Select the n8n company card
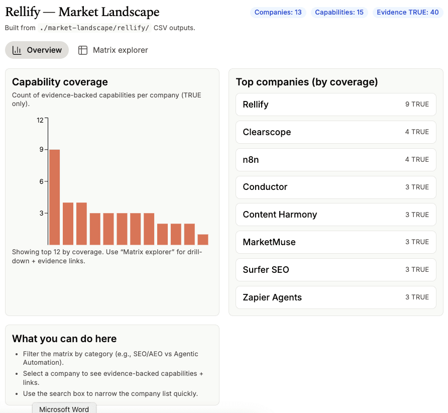This screenshot has width=448, height=413. (x=335, y=159)
